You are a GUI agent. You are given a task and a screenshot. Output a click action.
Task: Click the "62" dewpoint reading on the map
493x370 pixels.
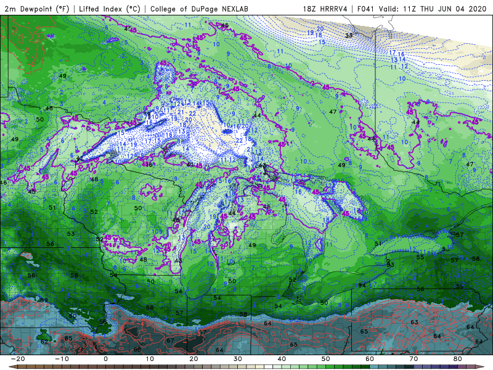44,342
